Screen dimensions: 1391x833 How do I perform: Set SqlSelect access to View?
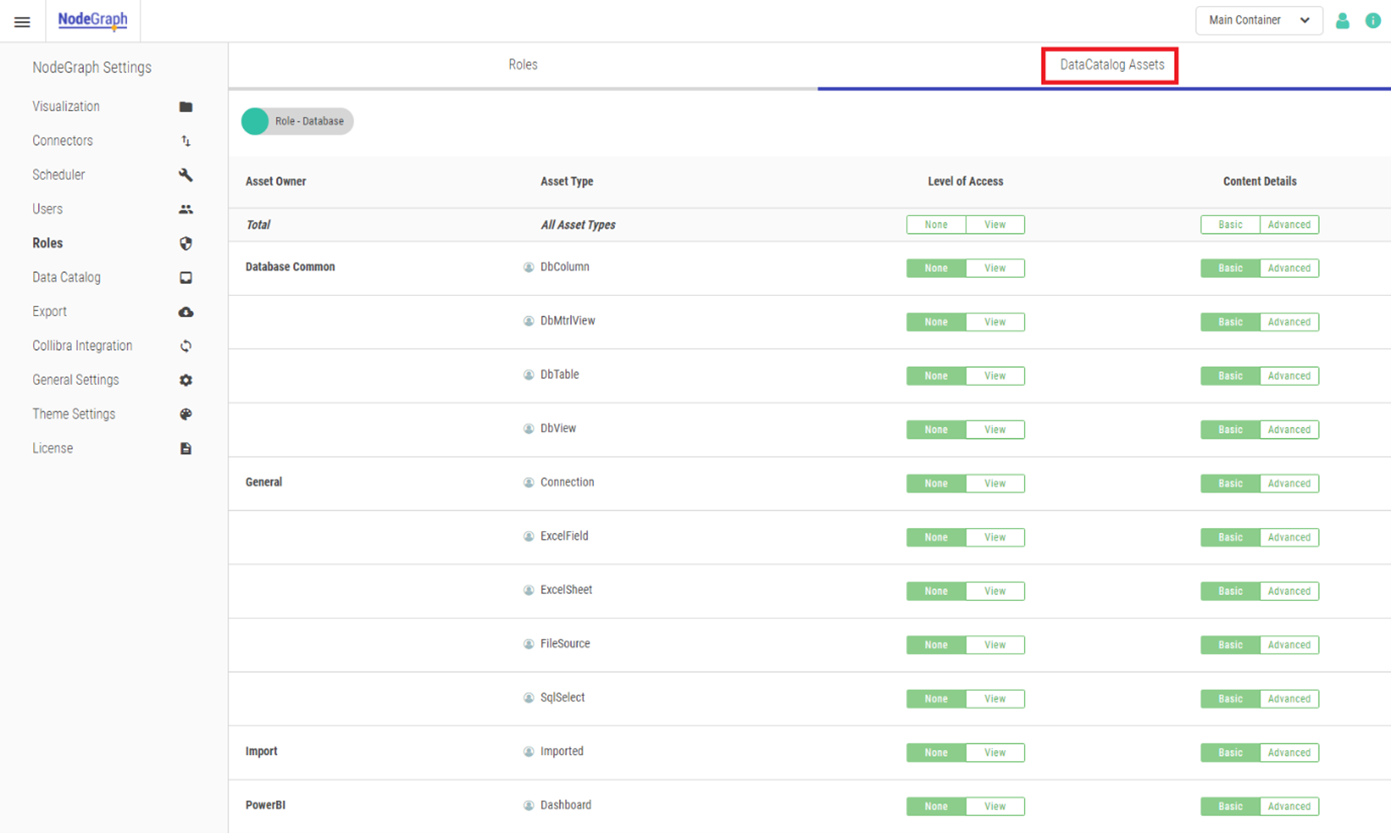pyautogui.click(x=995, y=698)
